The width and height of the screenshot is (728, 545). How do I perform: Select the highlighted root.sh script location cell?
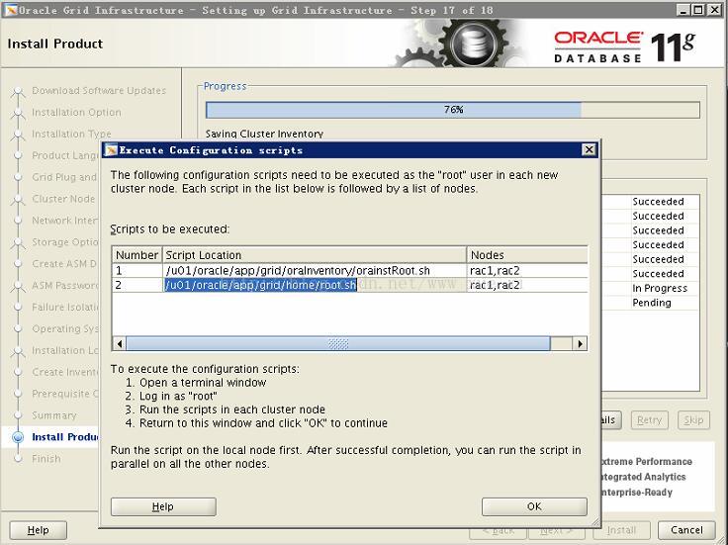click(315, 285)
